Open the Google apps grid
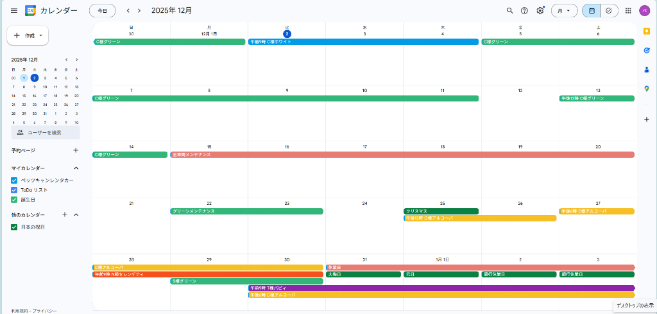 click(627, 11)
